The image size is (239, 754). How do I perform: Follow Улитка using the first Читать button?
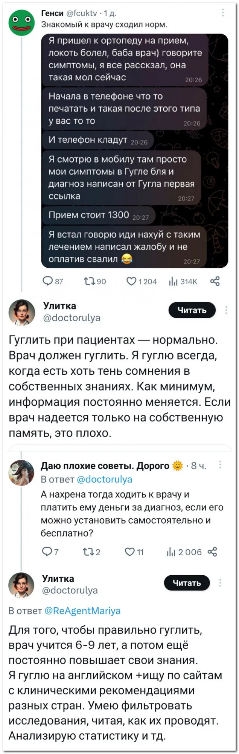pos(192,310)
